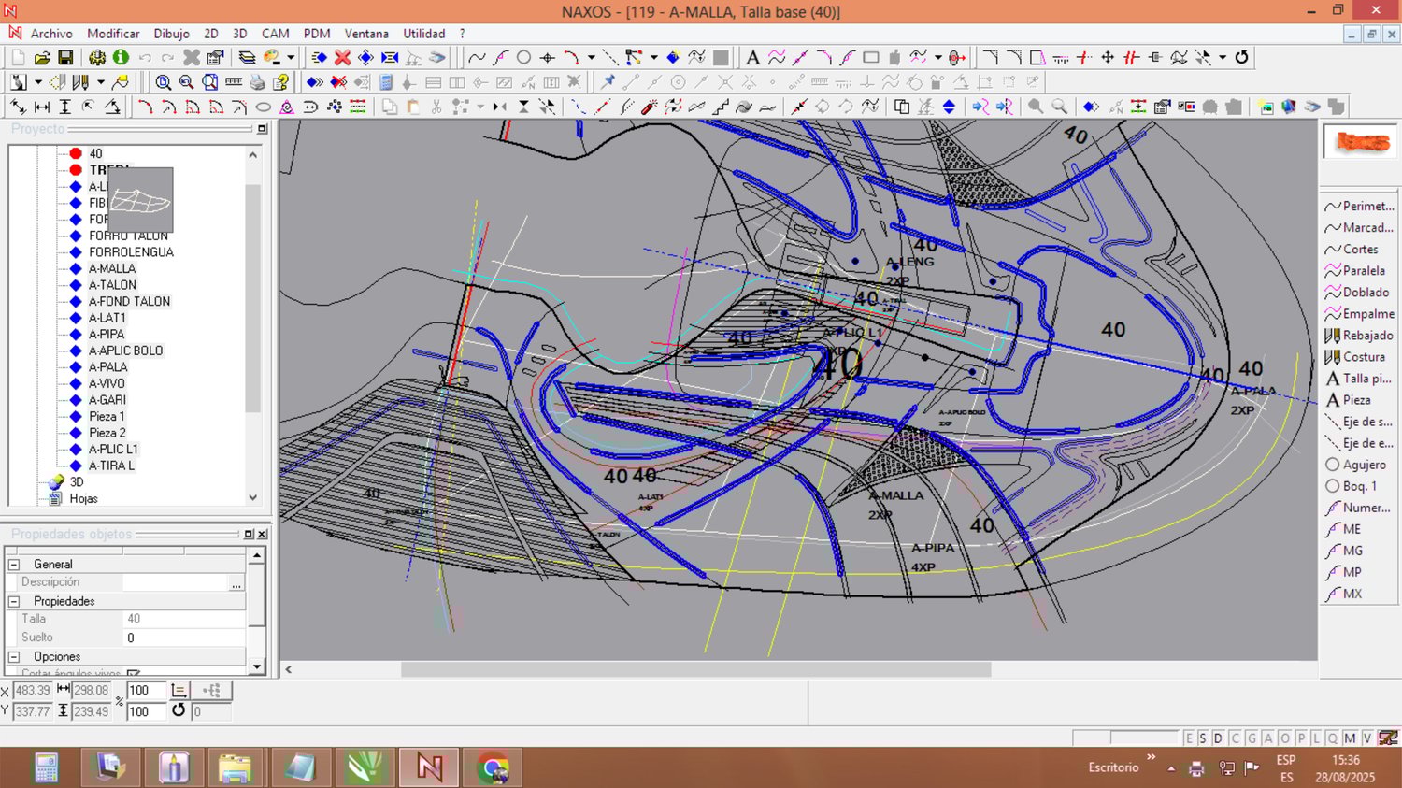Viewport: 1402px width, 788px height.
Task: Select the ellipse tool in third toolbar
Action: [264, 107]
